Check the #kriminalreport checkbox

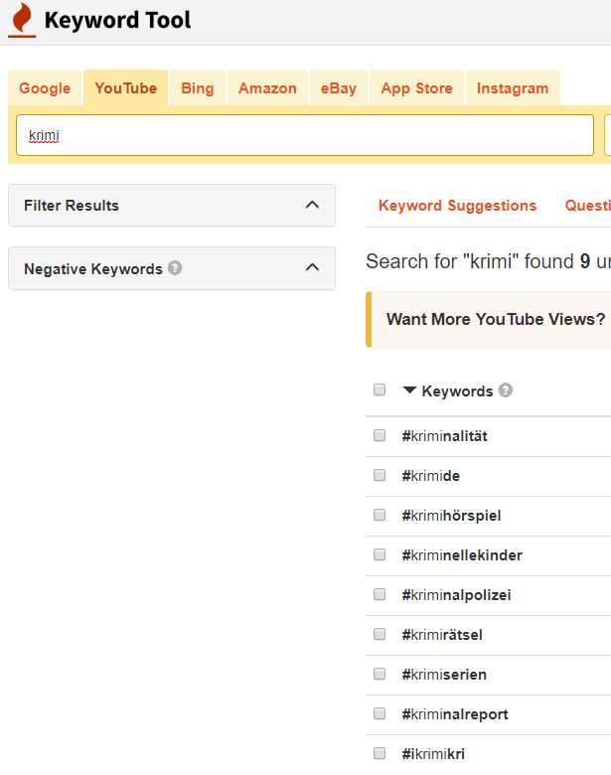point(380,713)
